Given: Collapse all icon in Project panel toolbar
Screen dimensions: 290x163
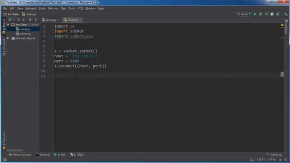Looking at the screenshot, I should click(x=24, y=20).
